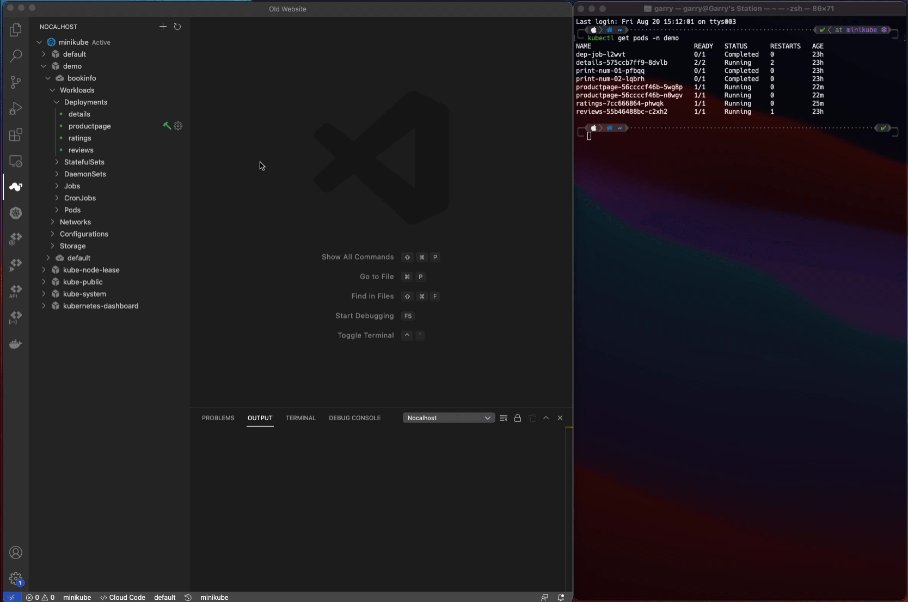The image size is (908, 602).
Task: Click the terminal window title bar text
Action: coord(744,8)
